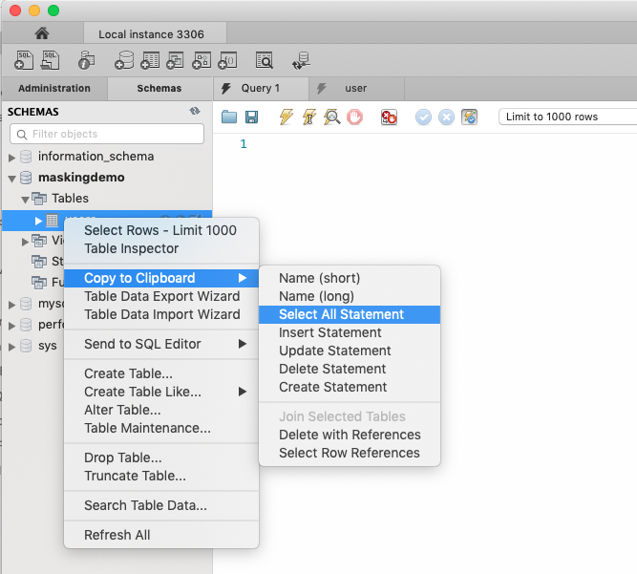
Task: Choose Delete with References
Action: click(x=350, y=435)
